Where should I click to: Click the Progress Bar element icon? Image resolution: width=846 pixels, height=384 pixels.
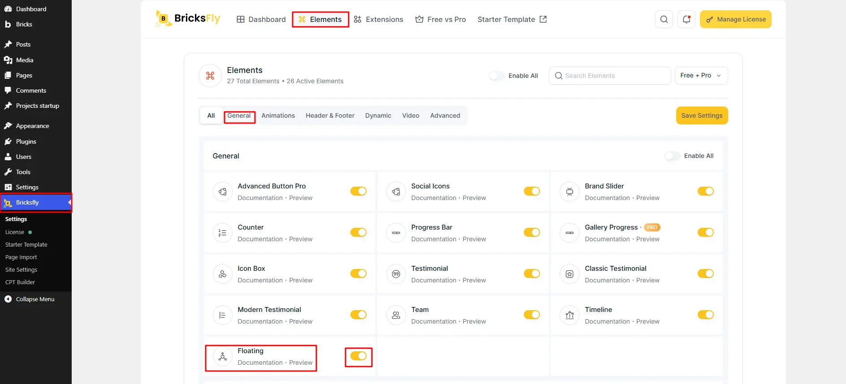tap(396, 233)
